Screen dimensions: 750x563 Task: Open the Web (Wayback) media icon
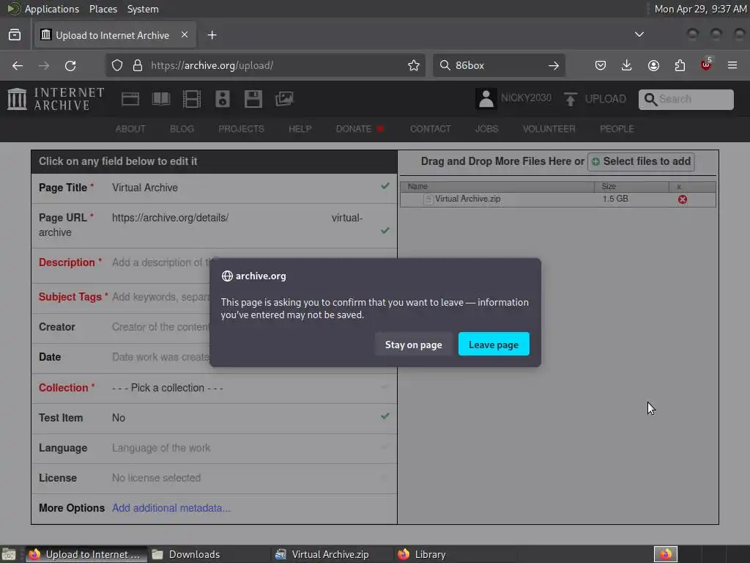(x=130, y=99)
